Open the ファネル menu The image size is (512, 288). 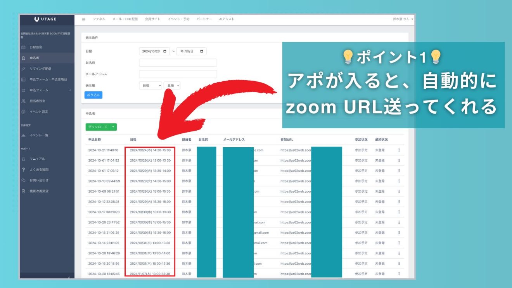(x=99, y=19)
